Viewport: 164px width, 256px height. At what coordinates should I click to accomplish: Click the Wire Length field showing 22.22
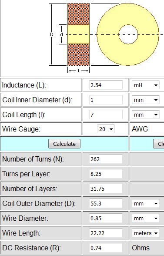tap(106, 233)
